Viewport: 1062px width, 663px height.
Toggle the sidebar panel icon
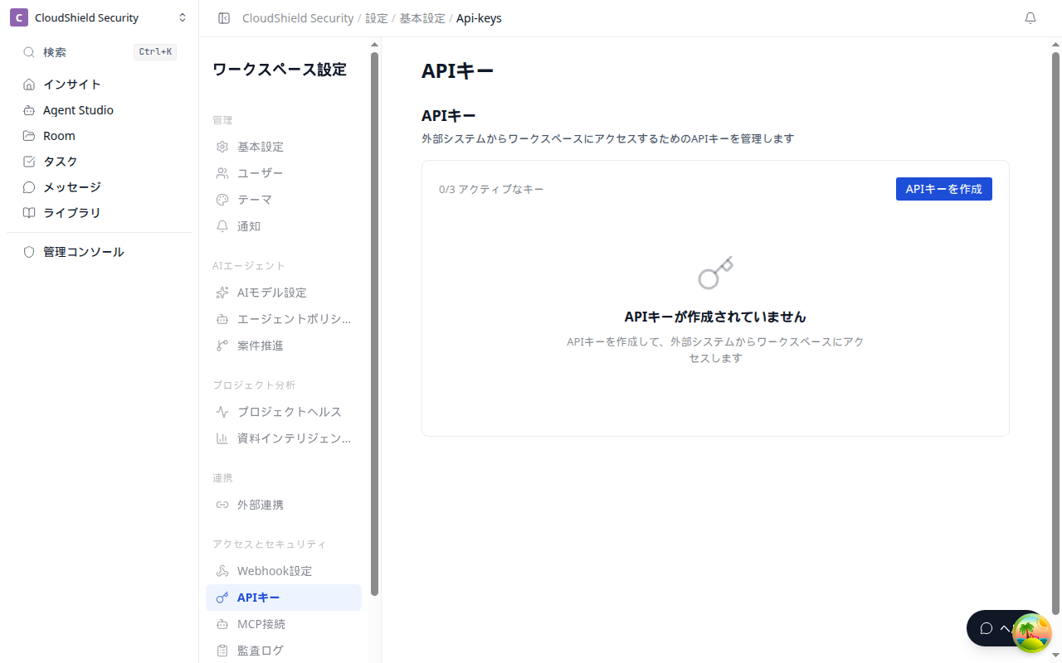(x=223, y=18)
